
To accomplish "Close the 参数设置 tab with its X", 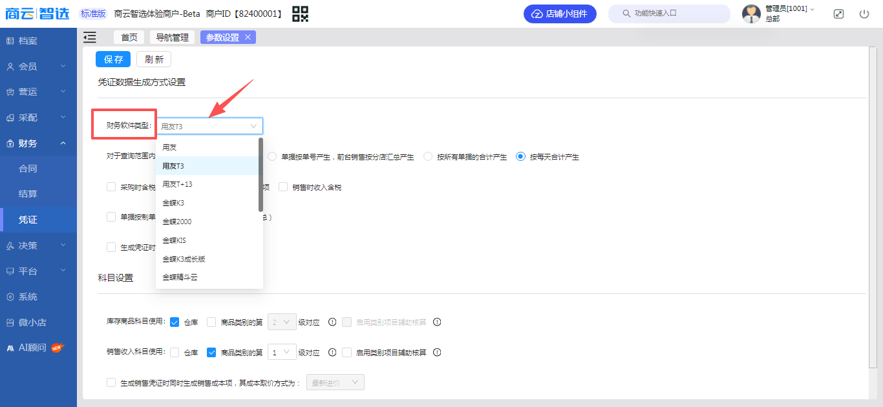I will tap(248, 37).
